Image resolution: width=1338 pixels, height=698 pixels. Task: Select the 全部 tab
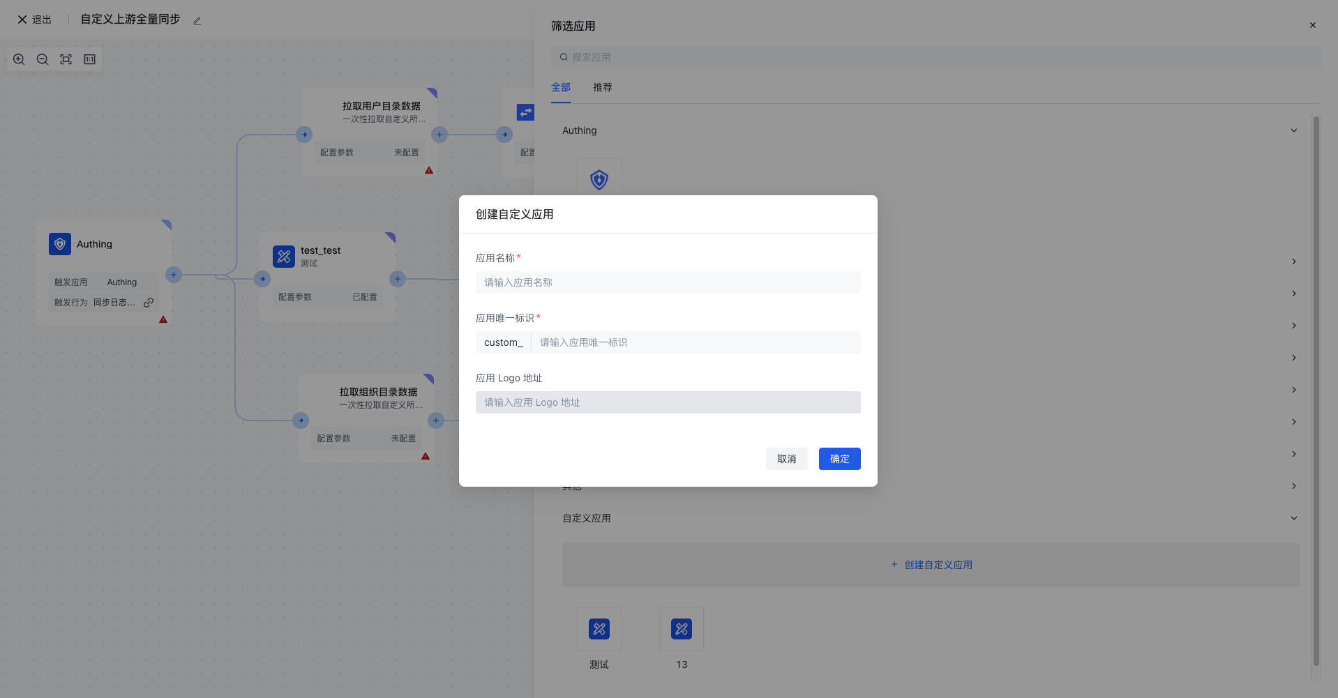pyautogui.click(x=560, y=87)
